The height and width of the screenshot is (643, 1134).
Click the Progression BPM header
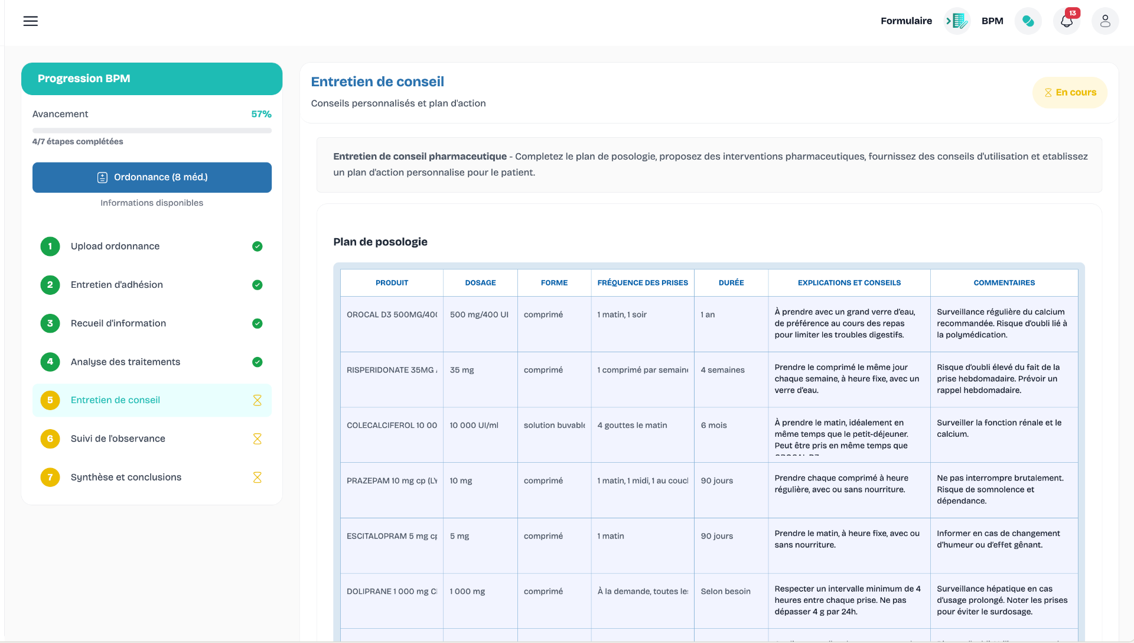click(152, 79)
